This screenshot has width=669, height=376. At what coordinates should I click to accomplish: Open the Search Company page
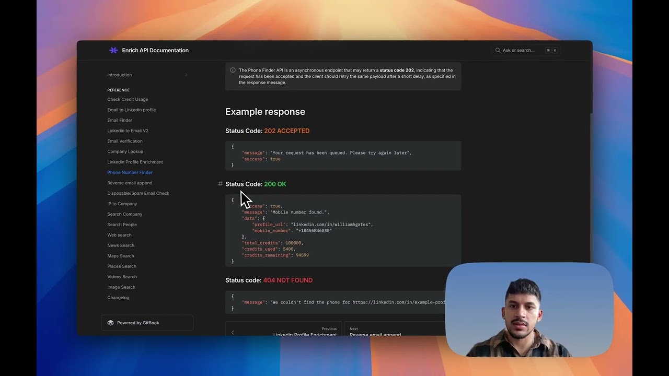pyautogui.click(x=125, y=214)
